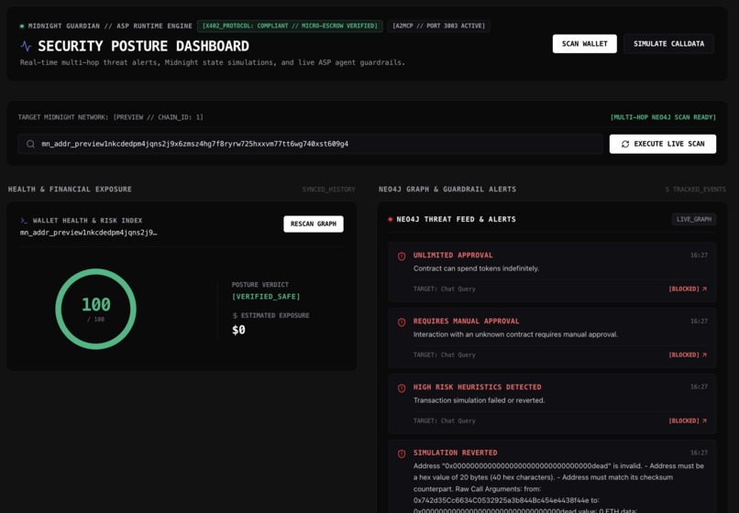Click 'Transaction simulation failed or reverted' text
The width and height of the screenshot is (739, 513).
pos(479,400)
